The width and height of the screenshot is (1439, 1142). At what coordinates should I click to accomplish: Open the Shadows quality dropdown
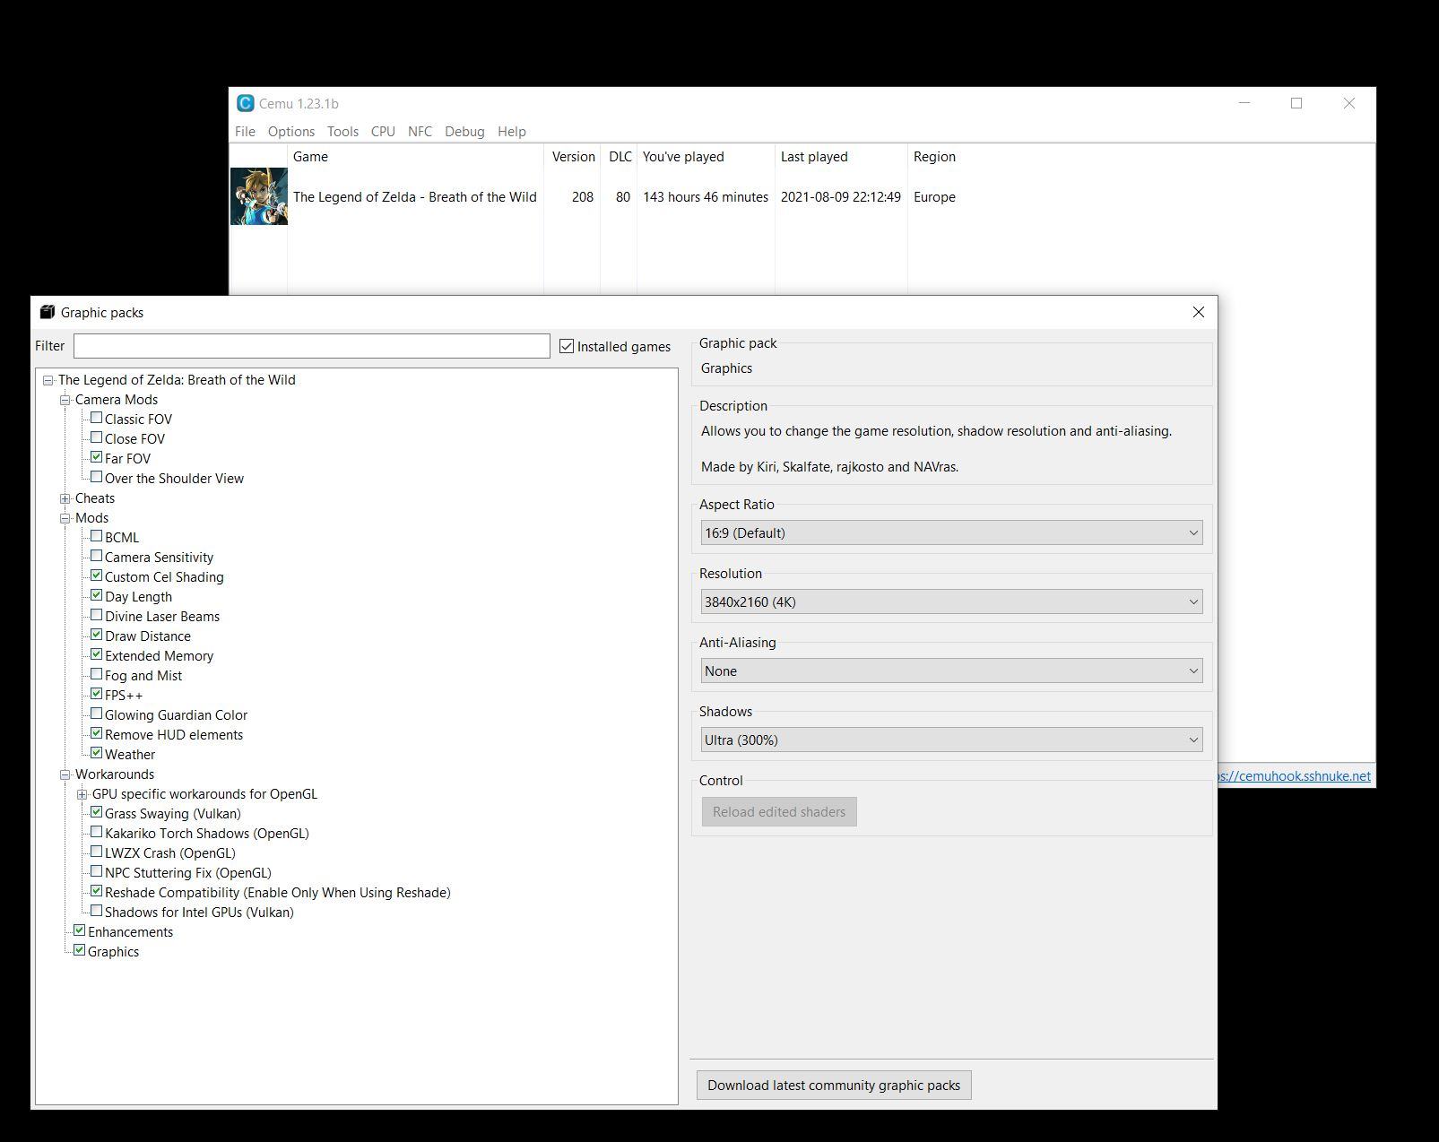(x=951, y=740)
